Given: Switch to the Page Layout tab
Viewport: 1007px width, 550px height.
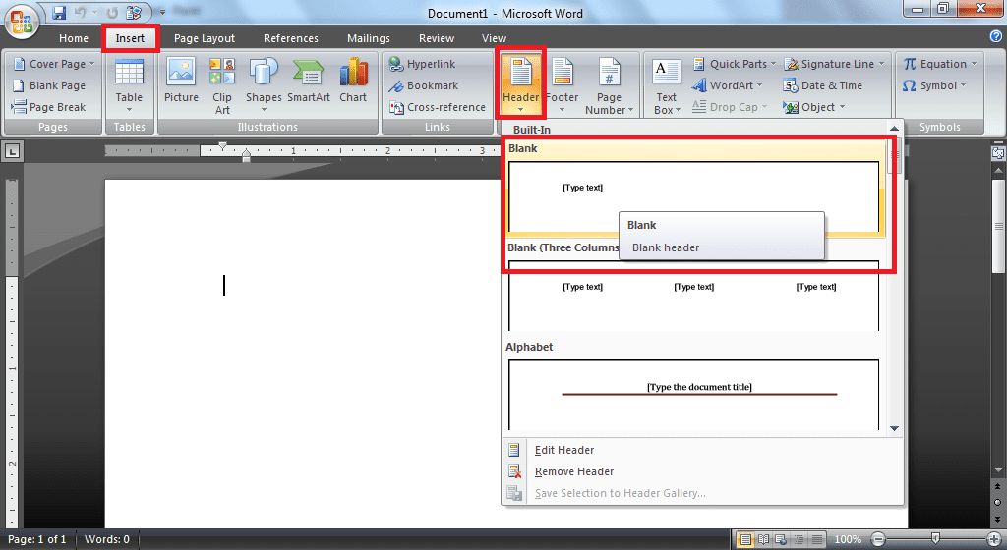Looking at the screenshot, I should point(205,38).
